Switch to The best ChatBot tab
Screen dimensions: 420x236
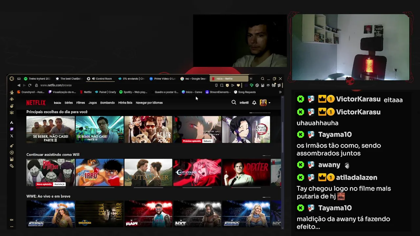point(69,79)
